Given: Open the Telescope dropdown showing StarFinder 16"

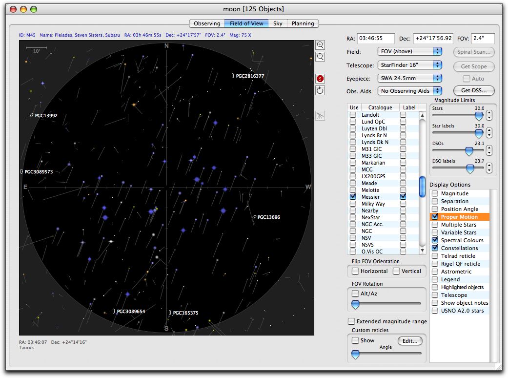Looking at the screenshot, I should (409, 65).
